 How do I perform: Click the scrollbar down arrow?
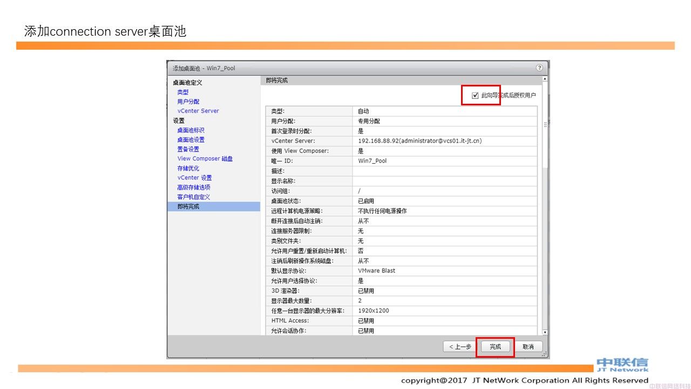tap(545, 332)
